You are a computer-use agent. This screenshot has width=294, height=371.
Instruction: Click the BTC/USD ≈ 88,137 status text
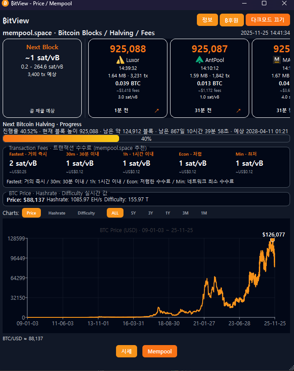click(x=23, y=338)
